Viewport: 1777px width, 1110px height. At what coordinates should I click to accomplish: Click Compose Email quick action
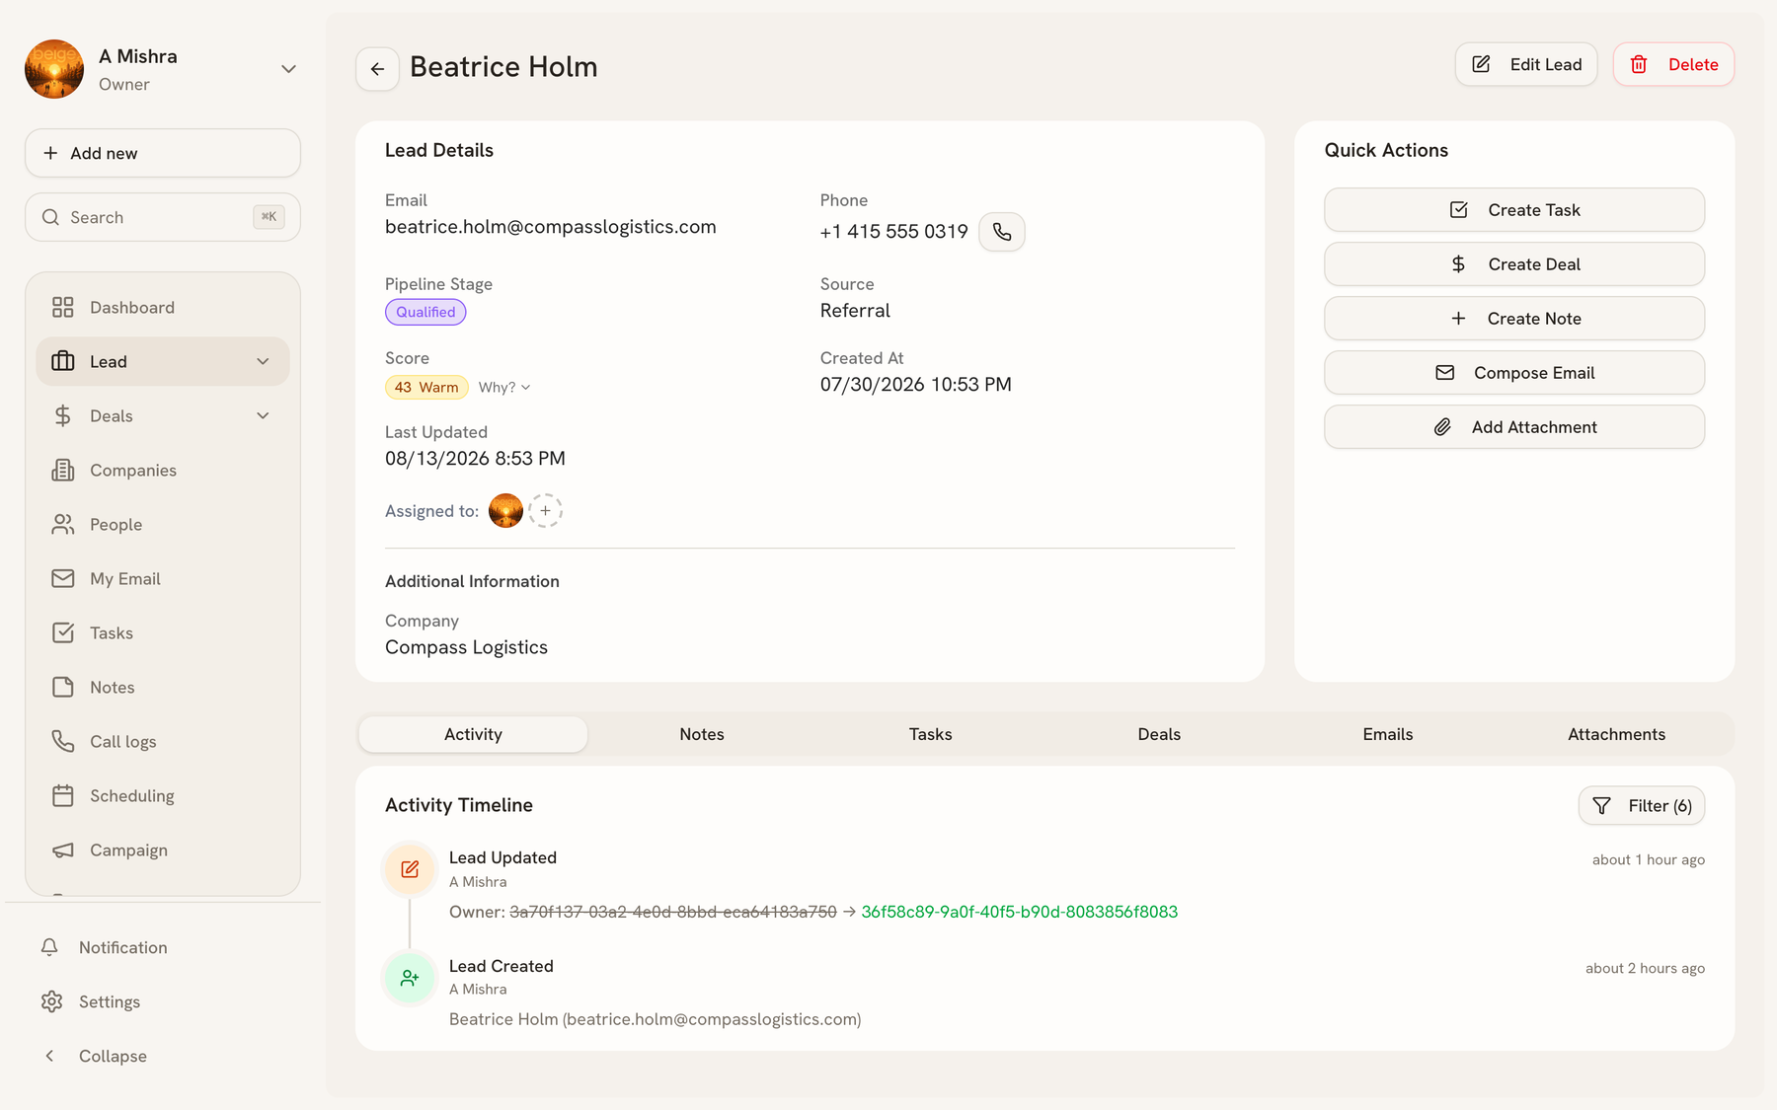pyautogui.click(x=1514, y=373)
